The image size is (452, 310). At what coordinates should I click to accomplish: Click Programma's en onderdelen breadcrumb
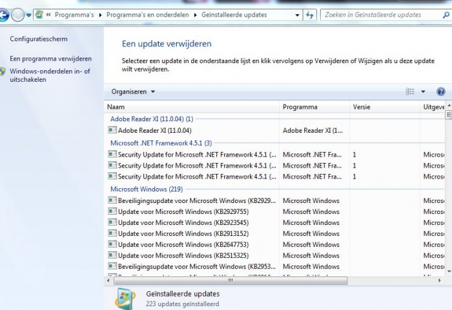pyautogui.click(x=148, y=15)
